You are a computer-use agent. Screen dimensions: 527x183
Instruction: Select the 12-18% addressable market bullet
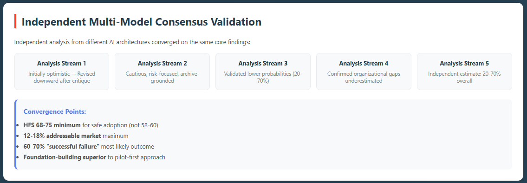pos(76,136)
